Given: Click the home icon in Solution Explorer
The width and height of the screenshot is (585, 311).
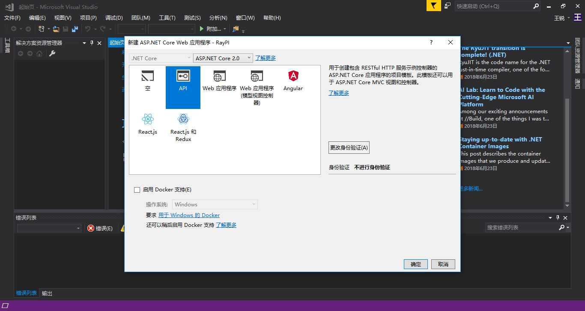Looking at the screenshot, I should pyautogui.click(x=39, y=53).
